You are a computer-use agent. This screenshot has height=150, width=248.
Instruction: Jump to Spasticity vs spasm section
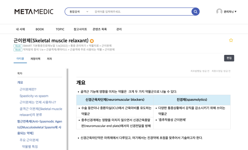click(x=34, y=96)
